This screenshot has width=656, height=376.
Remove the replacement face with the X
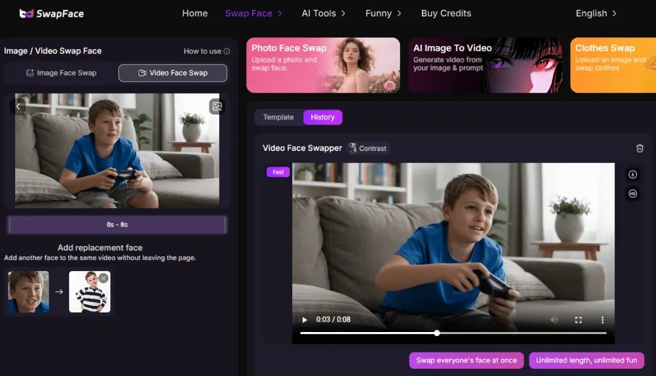104,278
